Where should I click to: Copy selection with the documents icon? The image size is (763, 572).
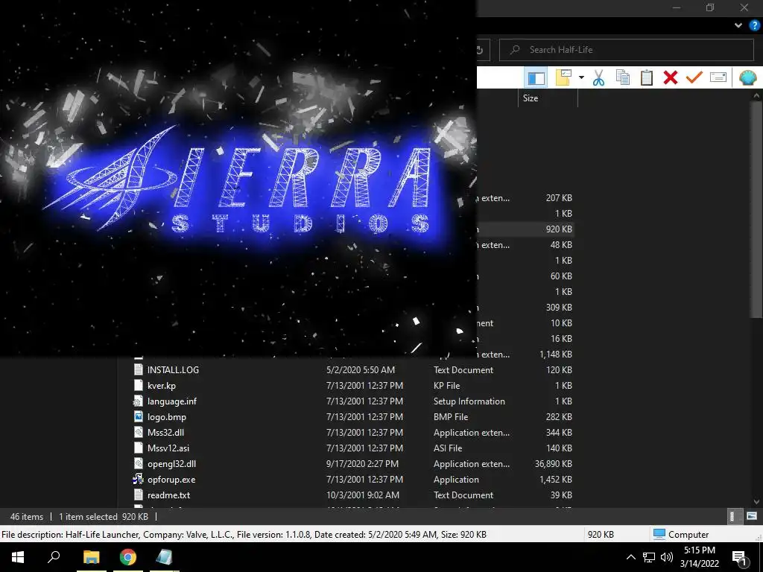(622, 77)
